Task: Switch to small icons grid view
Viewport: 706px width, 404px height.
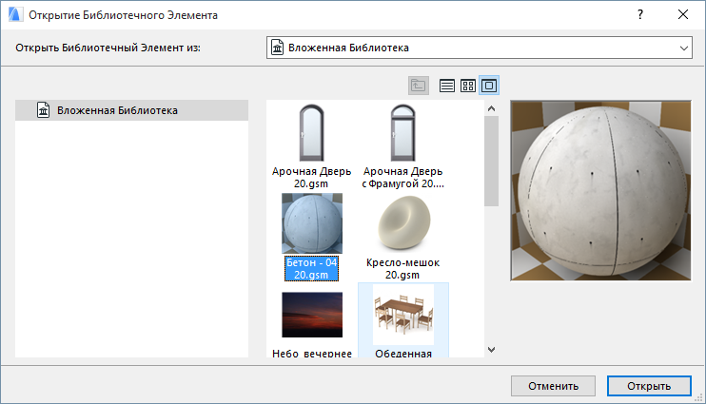Action: click(468, 86)
